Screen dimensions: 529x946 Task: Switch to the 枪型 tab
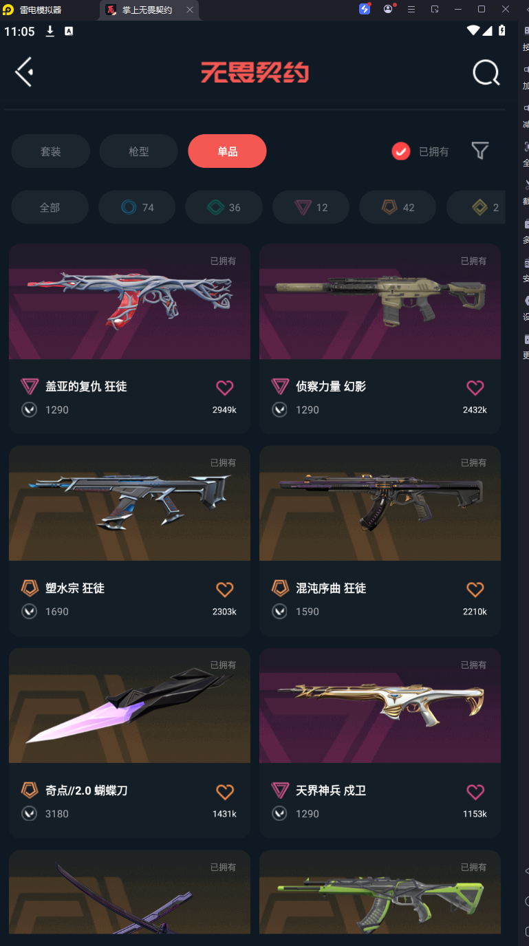139,151
